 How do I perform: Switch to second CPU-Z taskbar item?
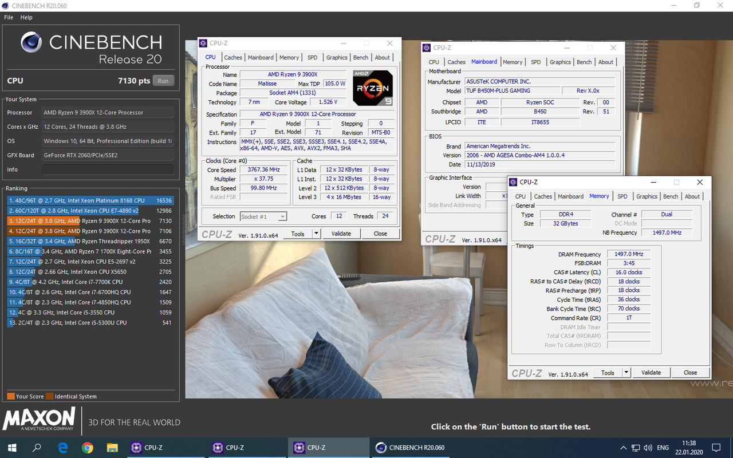pos(247,447)
